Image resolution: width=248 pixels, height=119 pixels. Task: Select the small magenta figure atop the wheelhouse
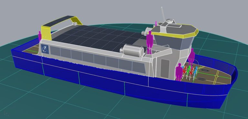coord(156,24)
